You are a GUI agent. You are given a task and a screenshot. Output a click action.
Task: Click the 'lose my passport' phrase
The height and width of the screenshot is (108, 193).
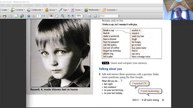coord(111,42)
